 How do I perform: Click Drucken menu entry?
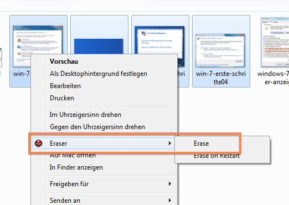(x=62, y=98)
